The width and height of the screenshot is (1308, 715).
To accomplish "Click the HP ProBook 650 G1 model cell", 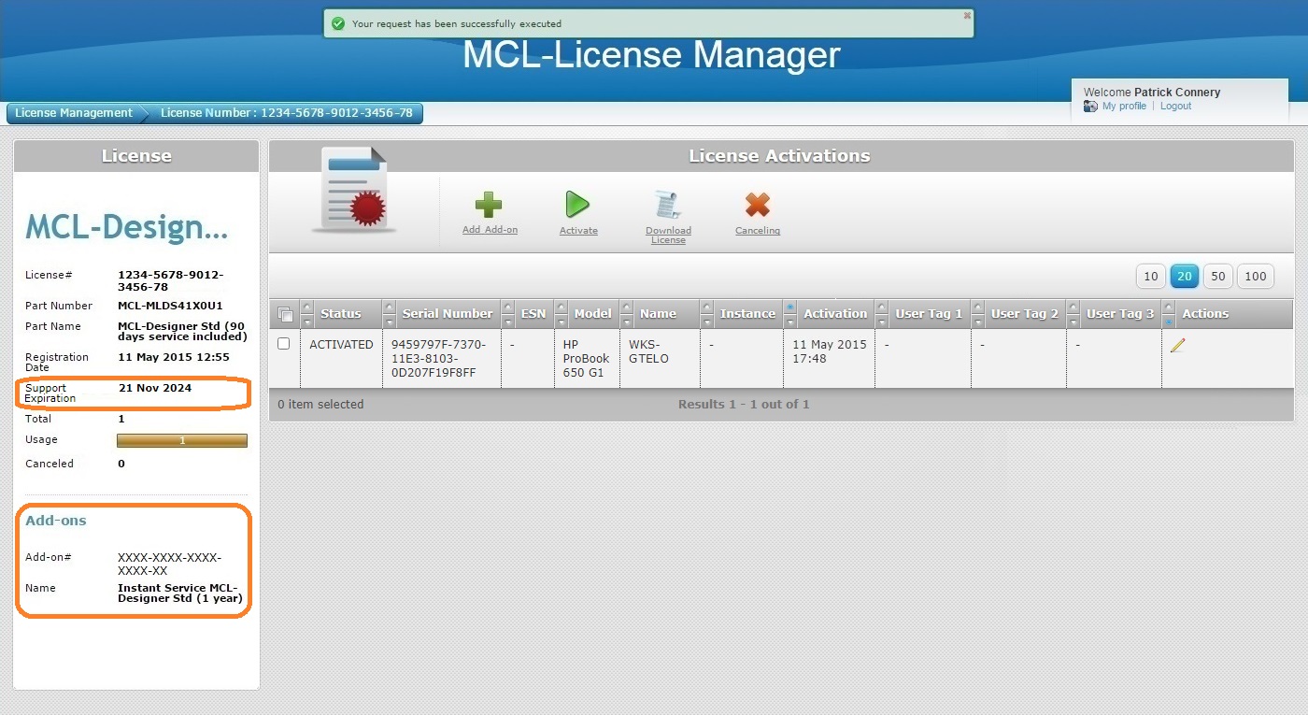I will pos(586,359).
